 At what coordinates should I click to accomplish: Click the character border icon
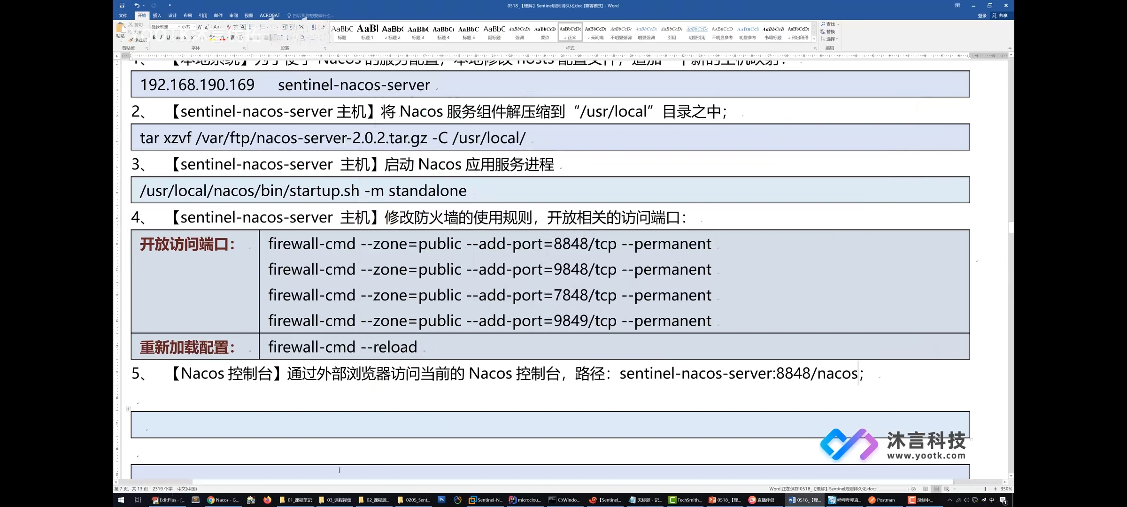click(x=243, y=27)
